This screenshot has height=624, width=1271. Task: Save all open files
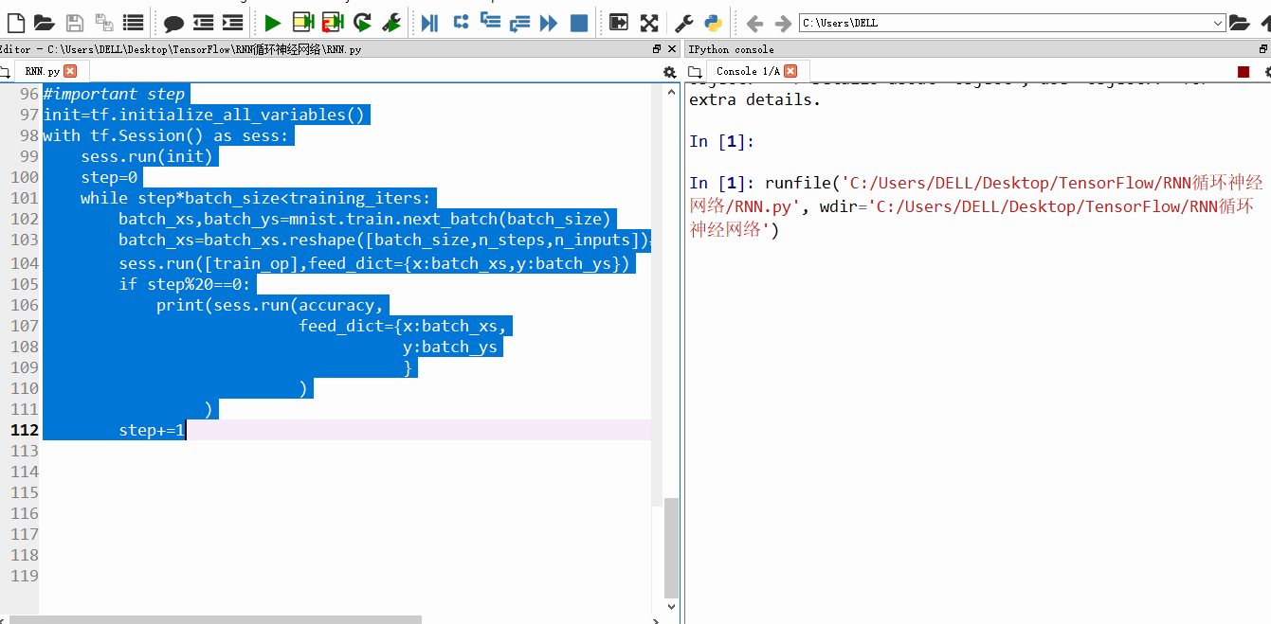(x=104, y=23)
